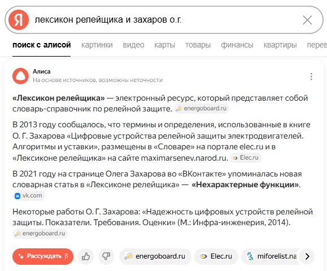327x271 pixels.
Task: Dislike the answer with thumbs down
Action: (x=106, y=256)
